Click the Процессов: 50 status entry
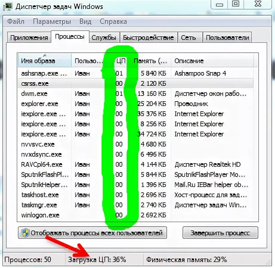Image resolution: width=275 pixels, height=268 pixels. pyautogui.click(x=28, y=259)
